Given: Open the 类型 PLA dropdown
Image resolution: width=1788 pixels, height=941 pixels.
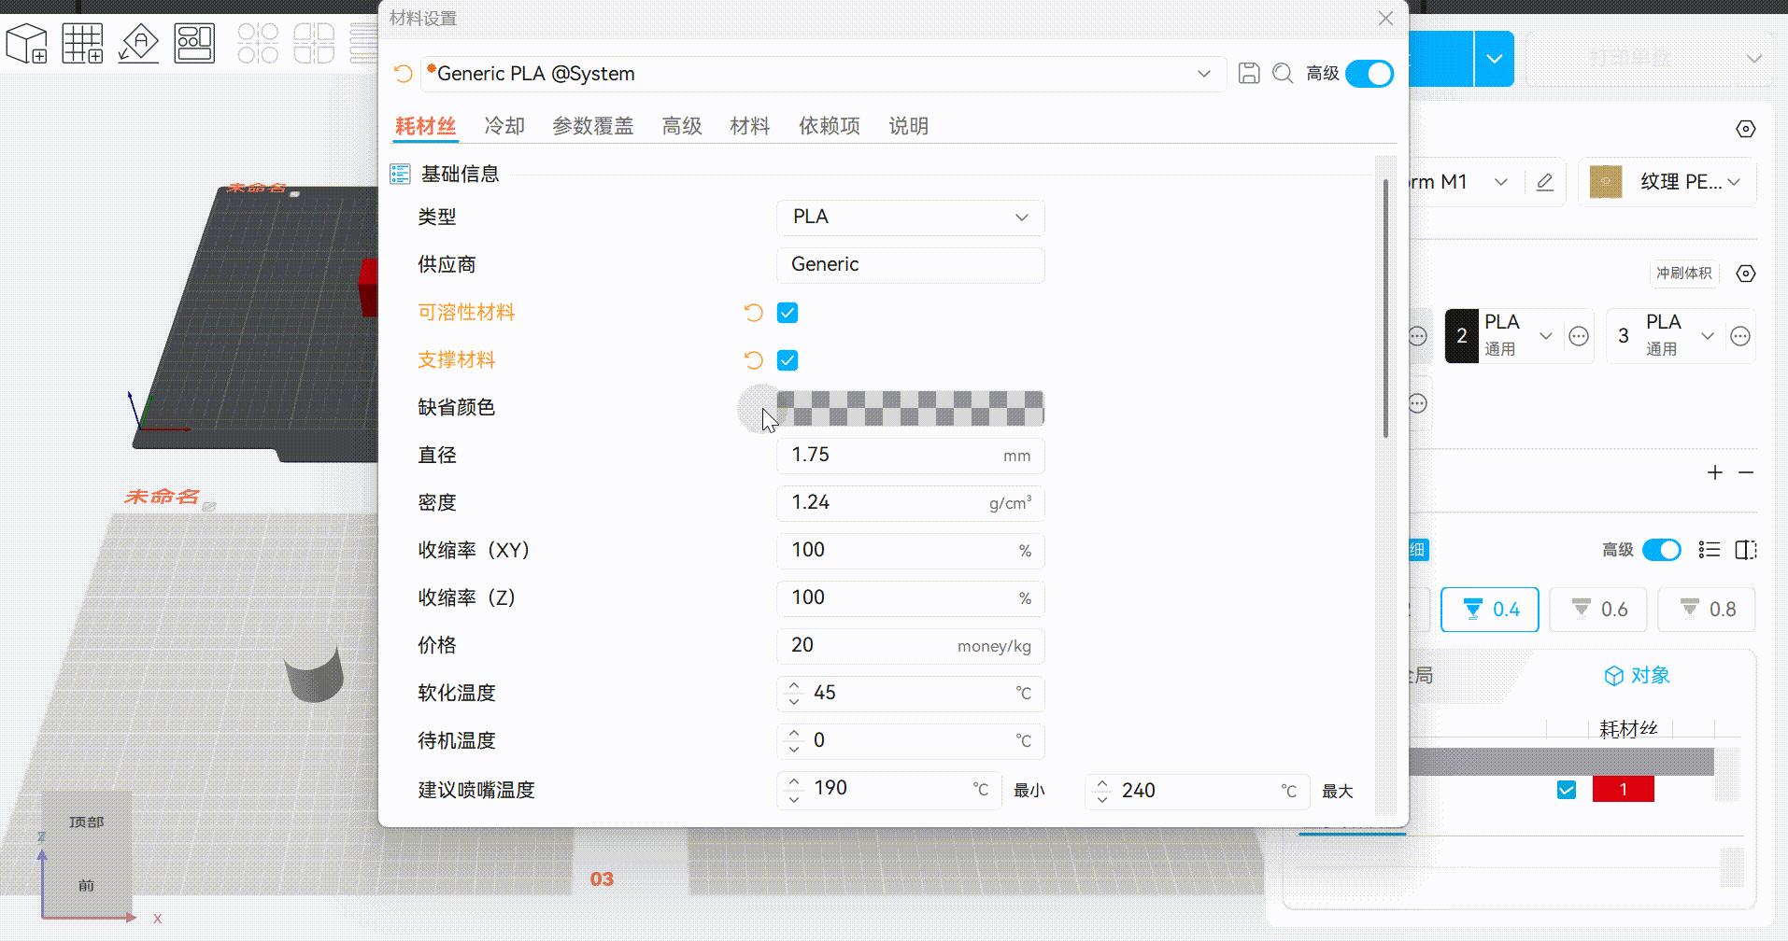Looking at the screenshot, I should pos(911,218).
